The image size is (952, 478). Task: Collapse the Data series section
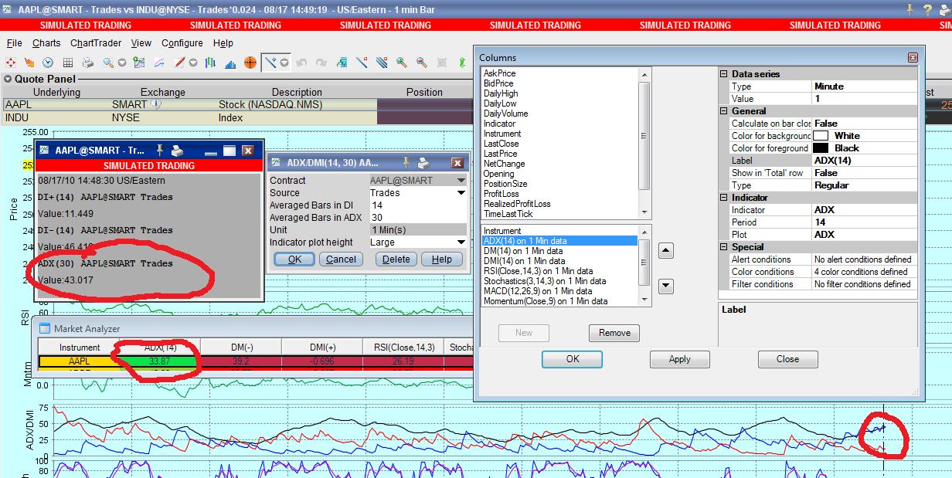[724, 74]
